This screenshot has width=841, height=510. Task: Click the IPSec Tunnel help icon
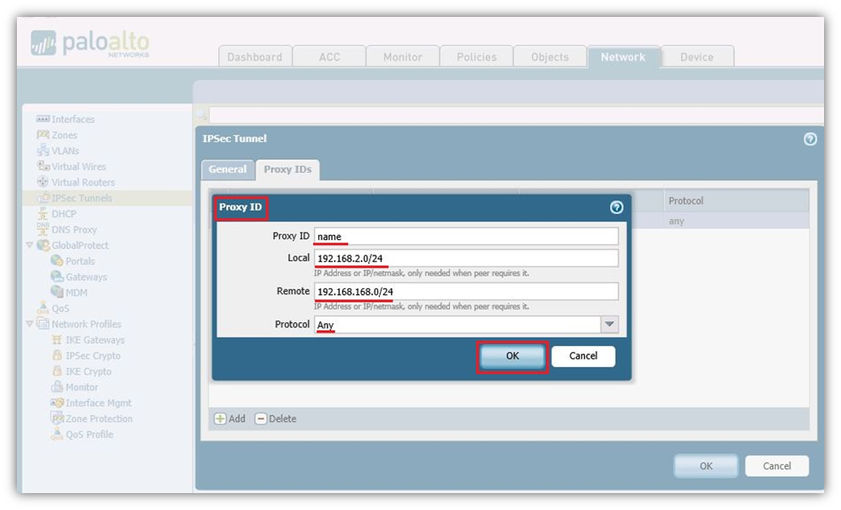(x=810, y=140)
